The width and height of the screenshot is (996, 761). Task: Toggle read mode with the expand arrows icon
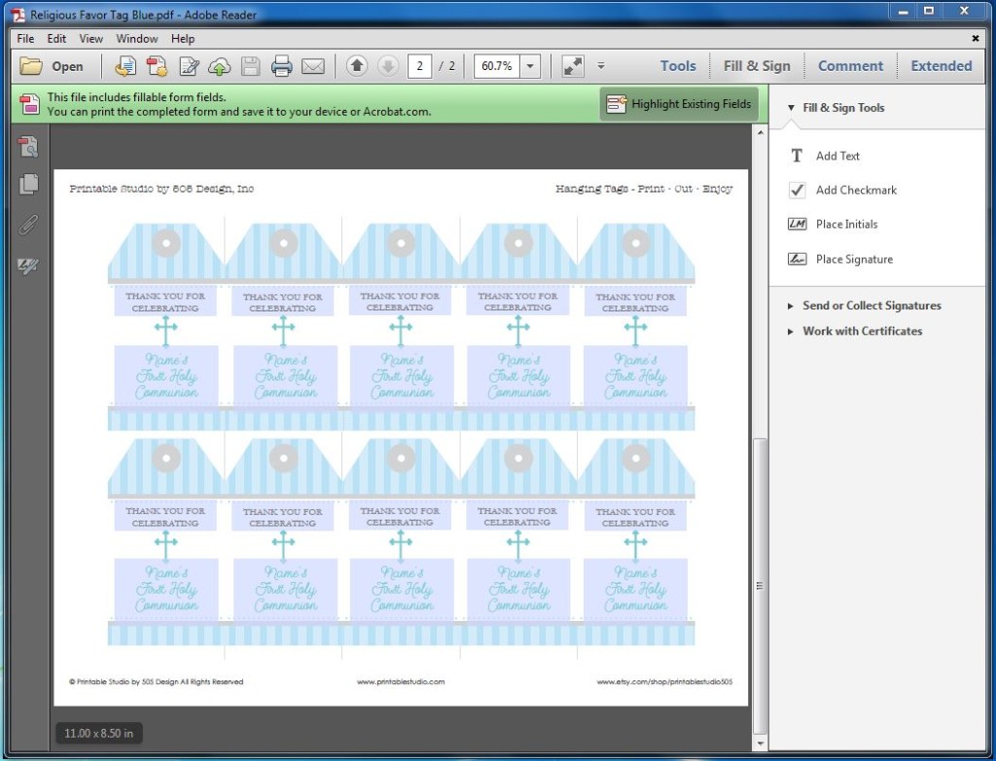coord(573,66)
